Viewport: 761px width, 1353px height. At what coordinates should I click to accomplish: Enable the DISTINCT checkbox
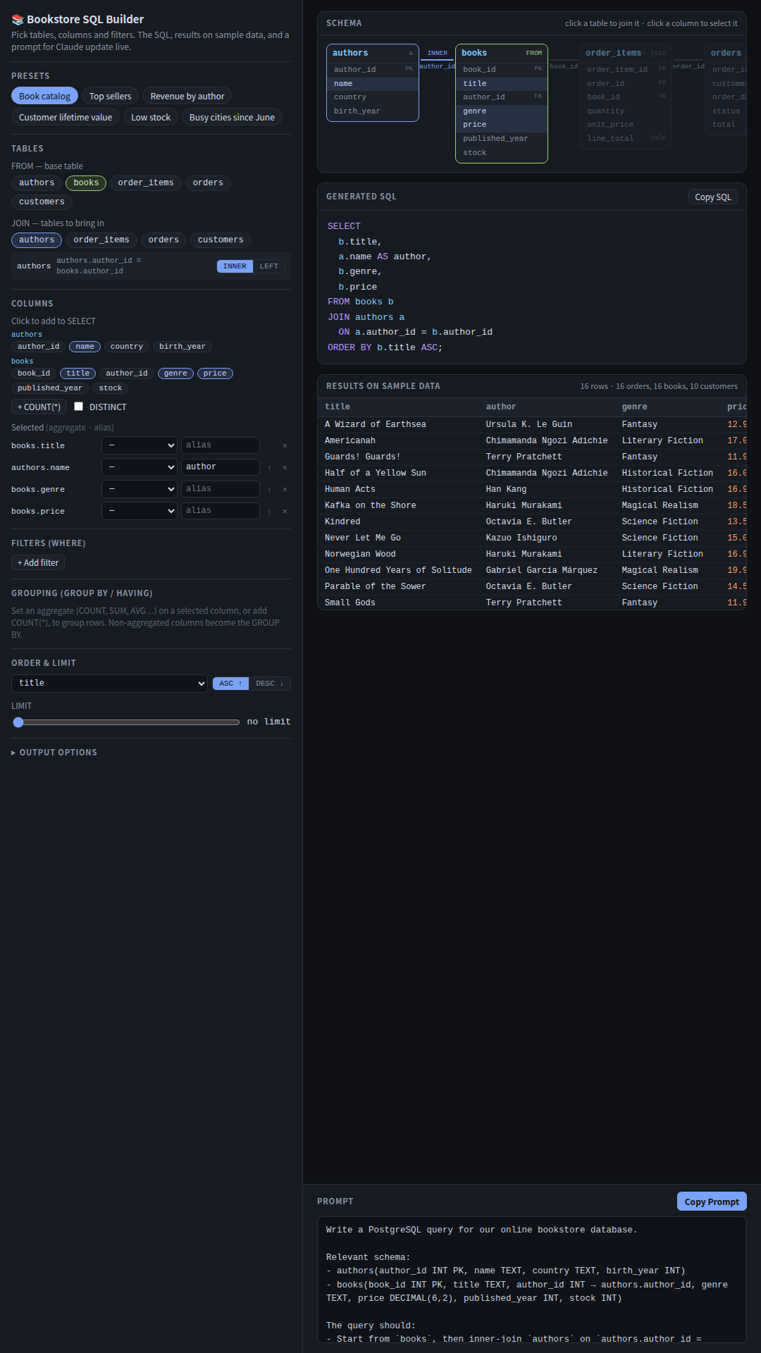pyautogui.click(x=79, y=407)
